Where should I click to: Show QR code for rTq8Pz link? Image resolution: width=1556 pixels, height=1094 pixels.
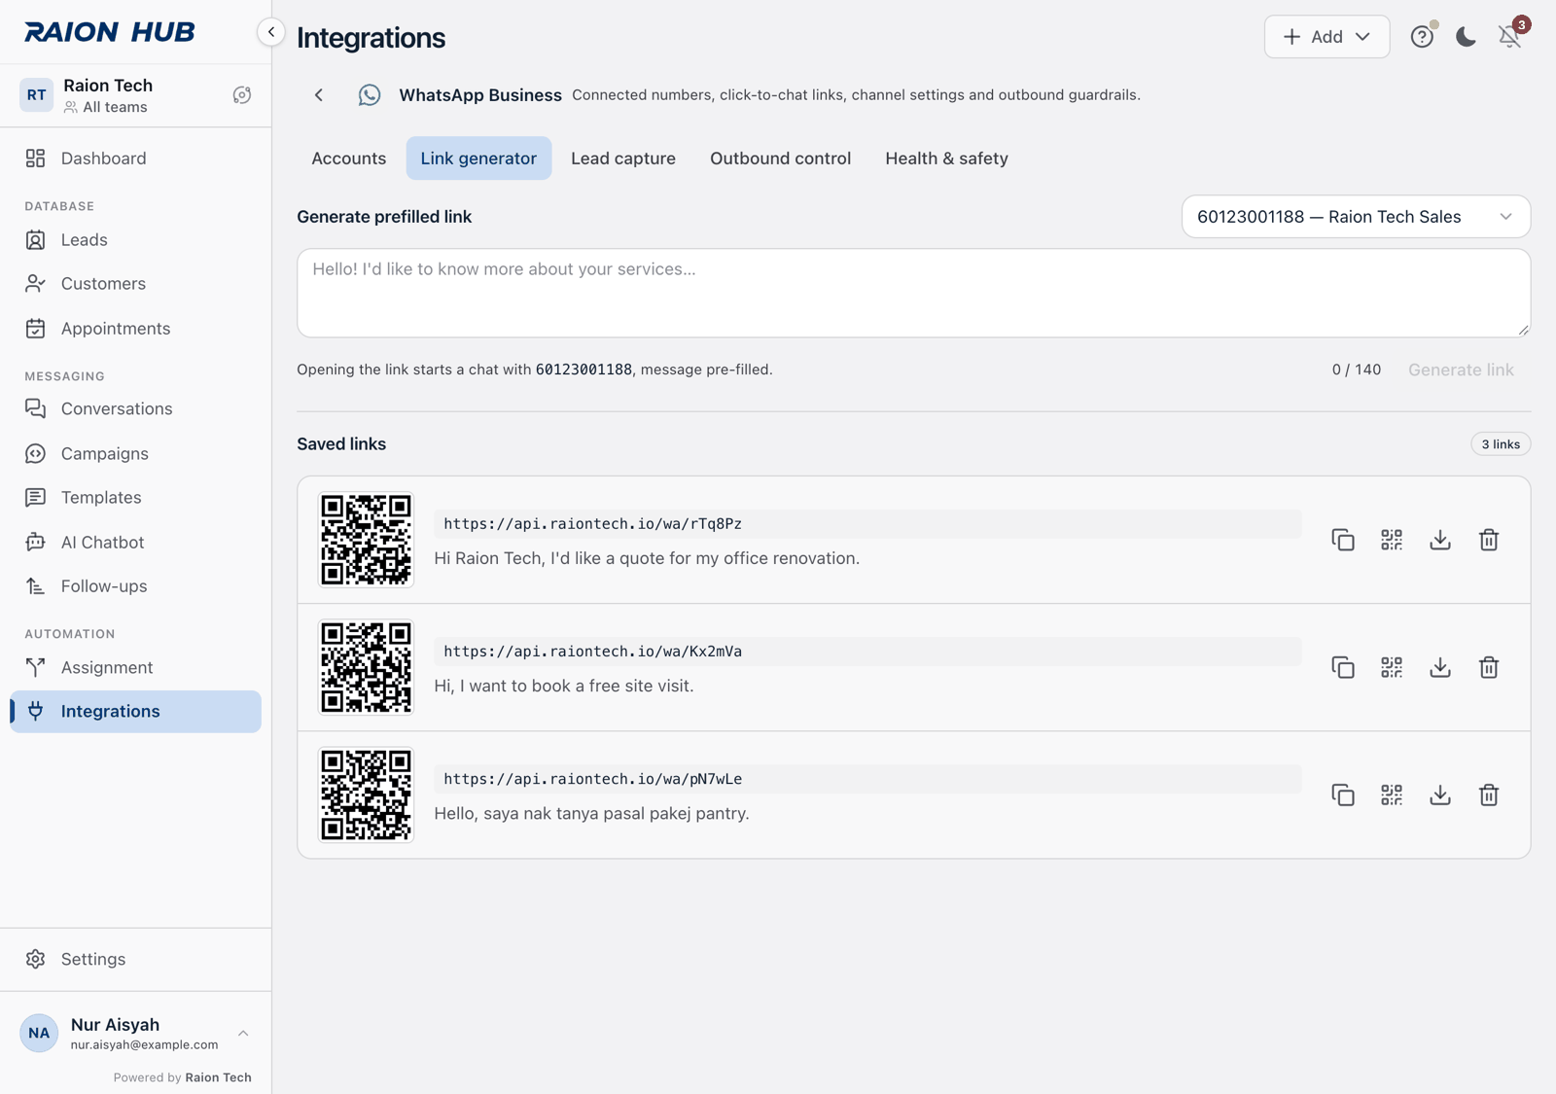(1392, 540)
